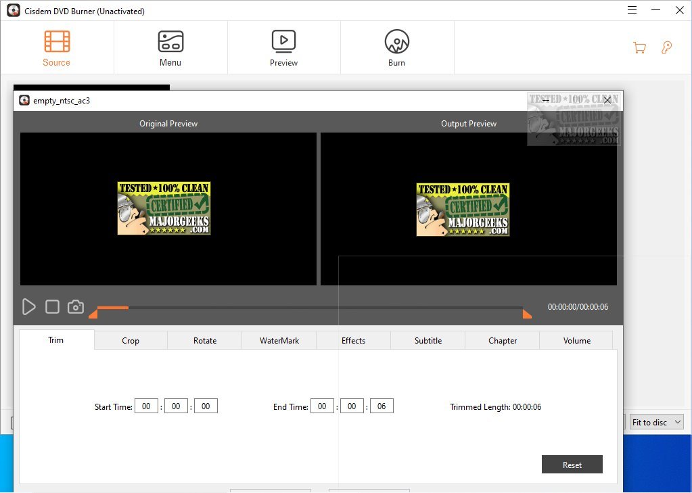Switch to the Crop tab
This screenshot has height=493, width=692.
tap(131, 341)
